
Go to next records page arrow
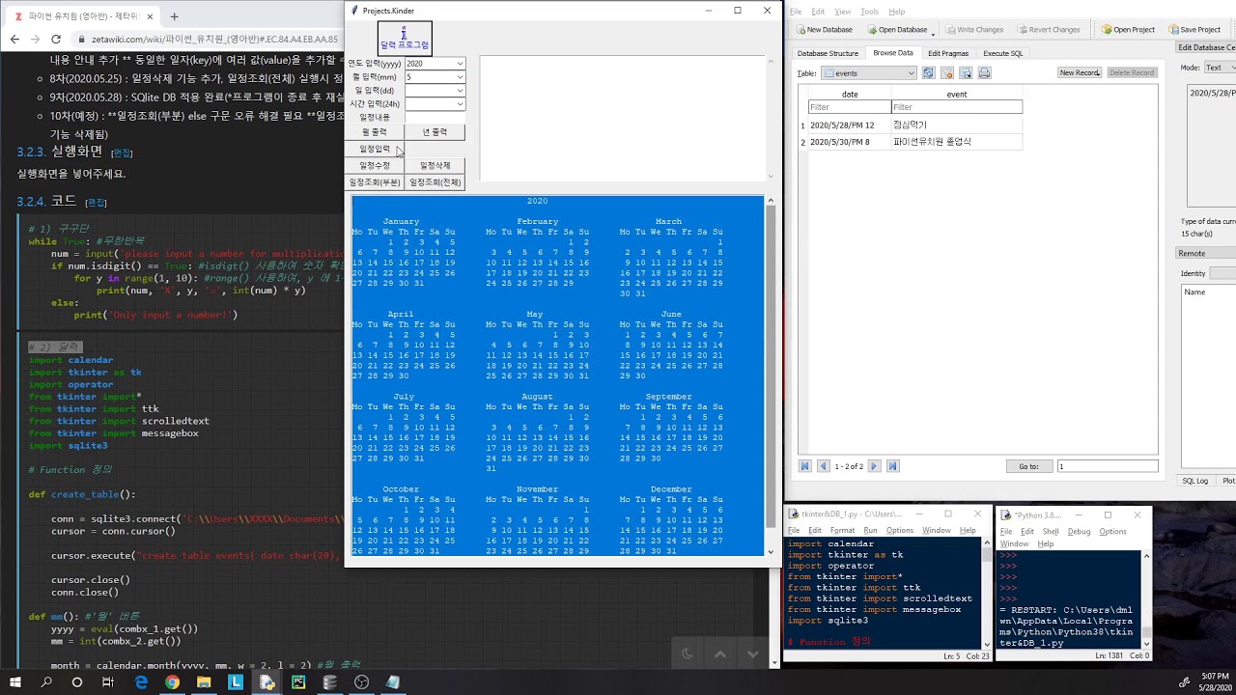pyautogui.click(x=874, y=466)
